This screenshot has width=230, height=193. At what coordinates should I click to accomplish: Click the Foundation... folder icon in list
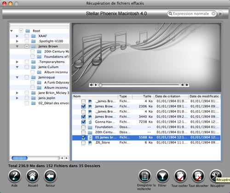click(x=90, y=127)
